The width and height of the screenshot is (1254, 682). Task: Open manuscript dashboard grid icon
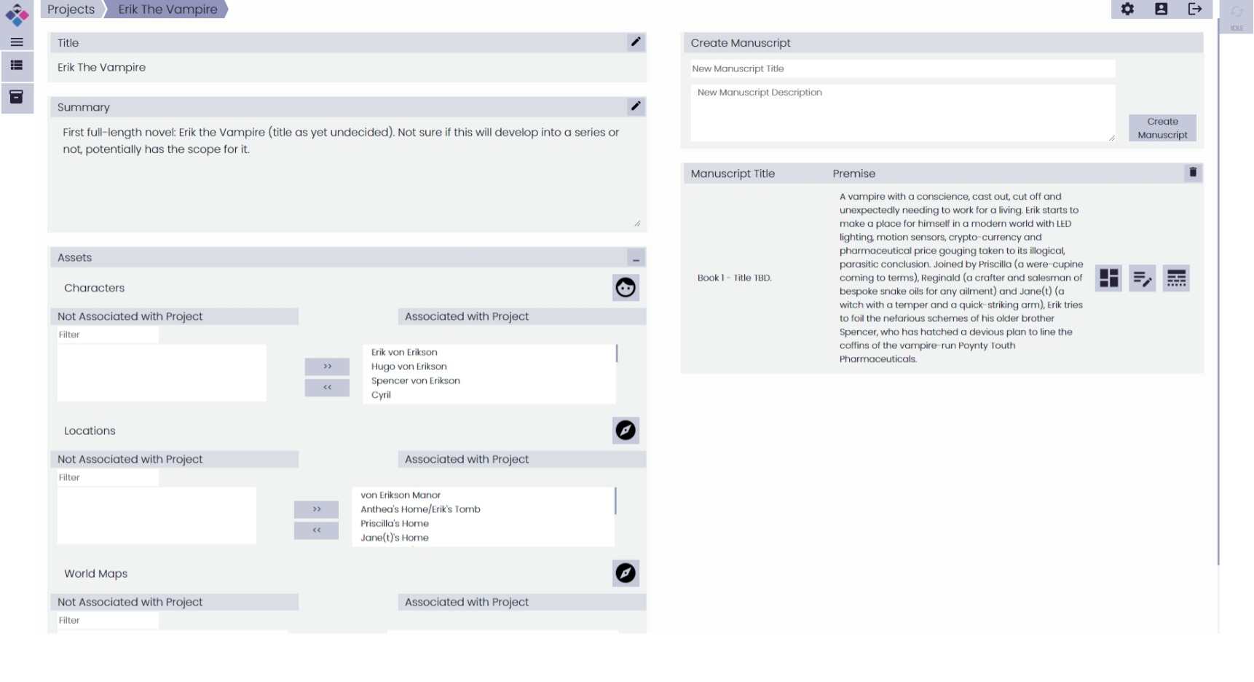(1108, 278)
